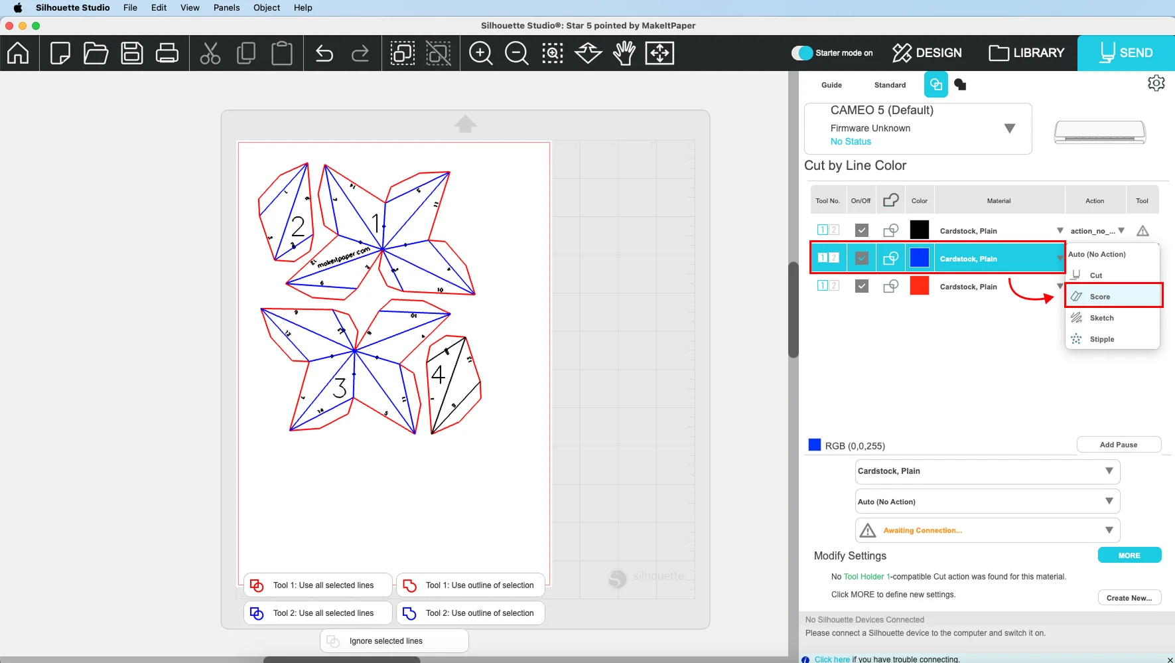
Task: Cut selection with scissors icon
Action: (x=210, y=52)
